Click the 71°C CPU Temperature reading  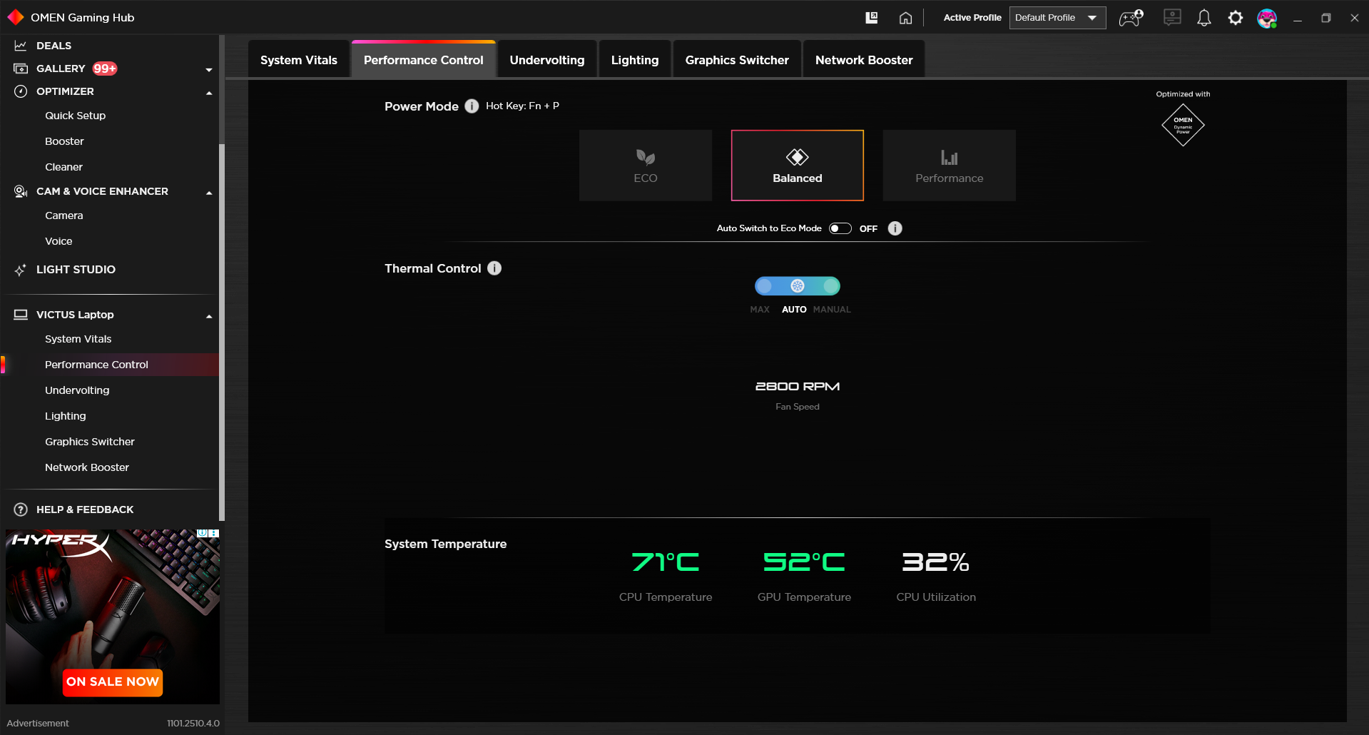(666, 562)
